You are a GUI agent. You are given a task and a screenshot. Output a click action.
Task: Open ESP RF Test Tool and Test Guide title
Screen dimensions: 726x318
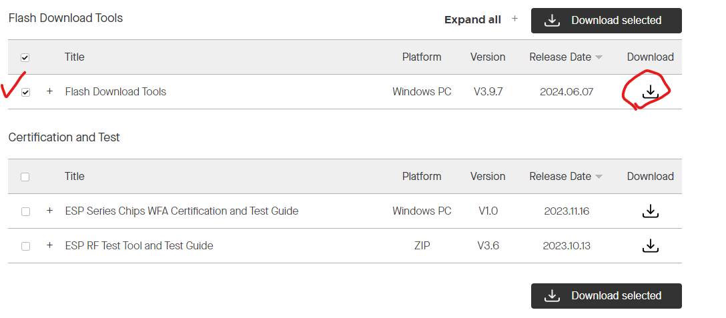139,245
